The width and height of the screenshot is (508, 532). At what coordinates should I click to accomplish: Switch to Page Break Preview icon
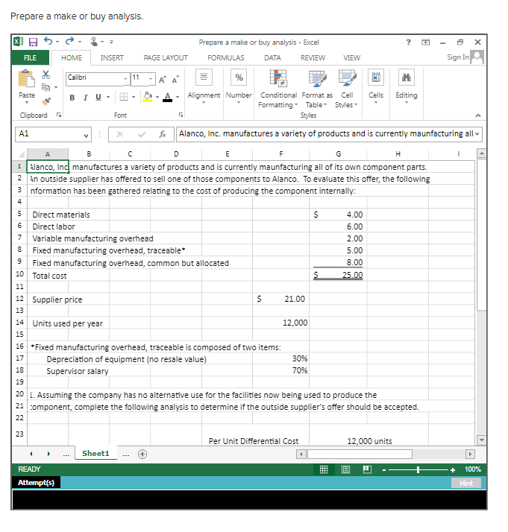[x=367, y=469]
